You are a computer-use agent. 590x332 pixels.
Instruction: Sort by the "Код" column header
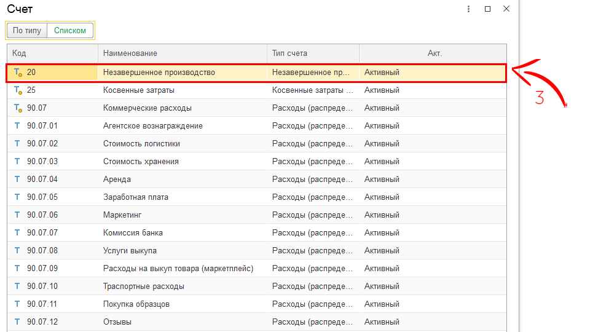point(52,53)
